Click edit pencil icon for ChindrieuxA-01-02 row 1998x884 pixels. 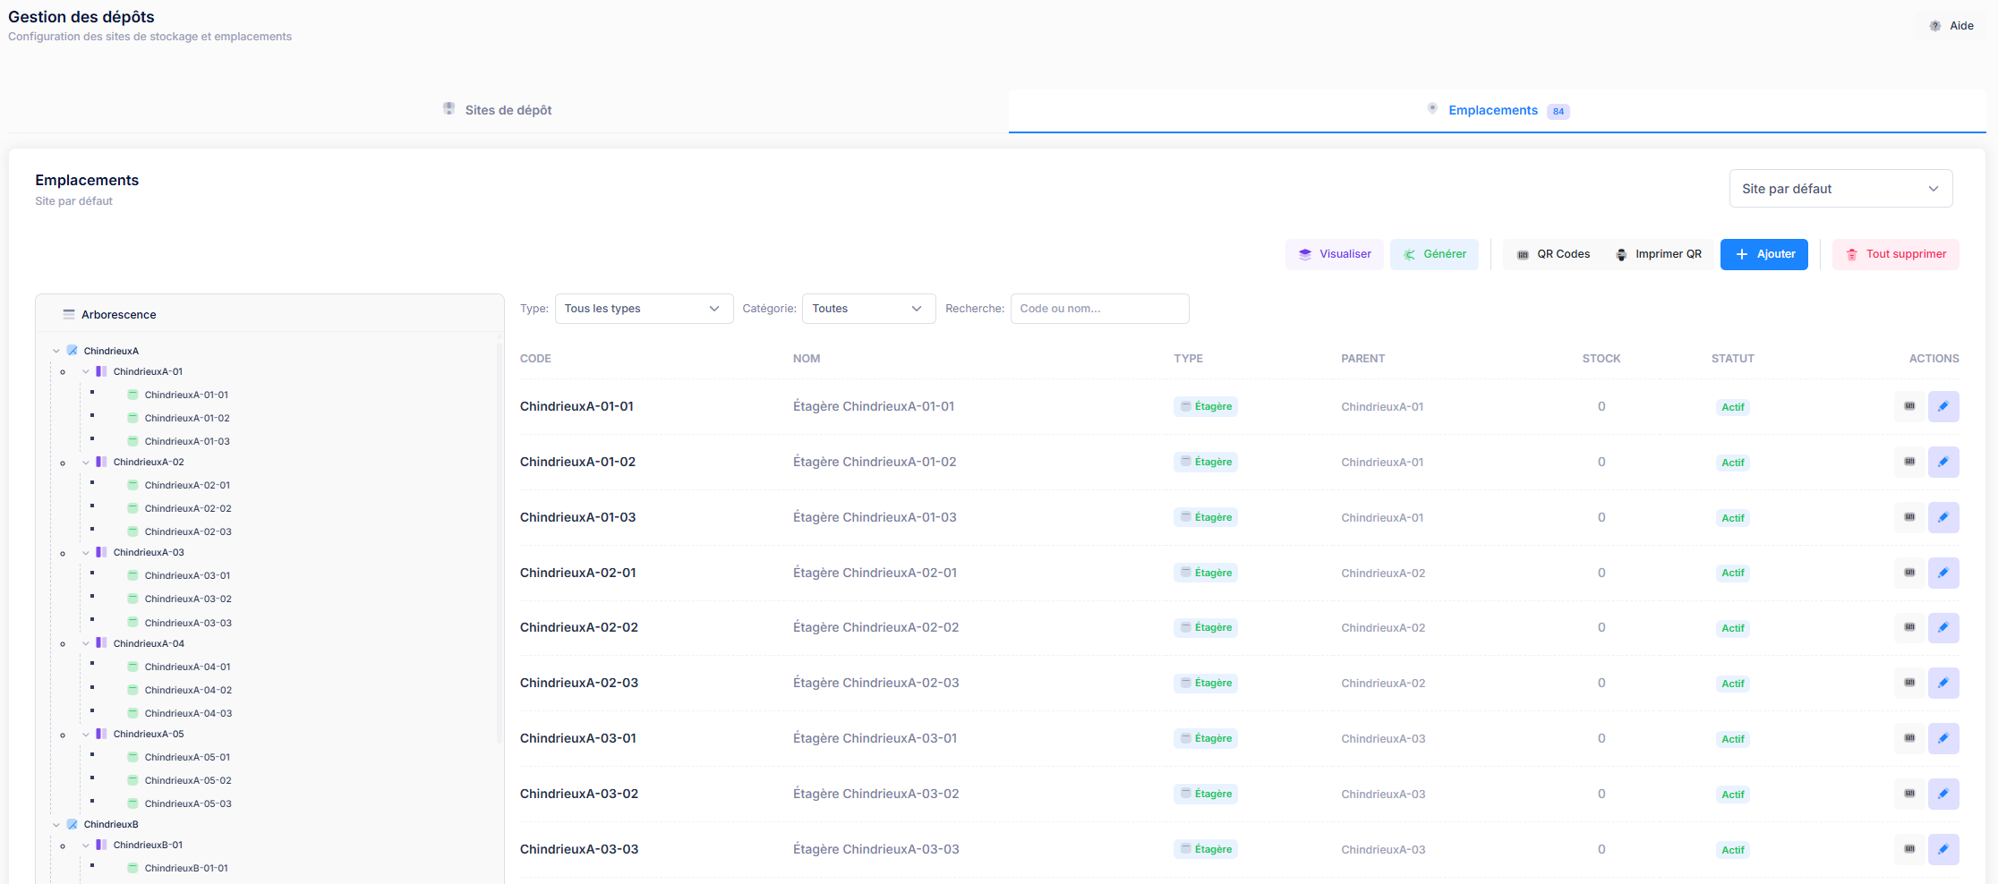[1942, 462]
